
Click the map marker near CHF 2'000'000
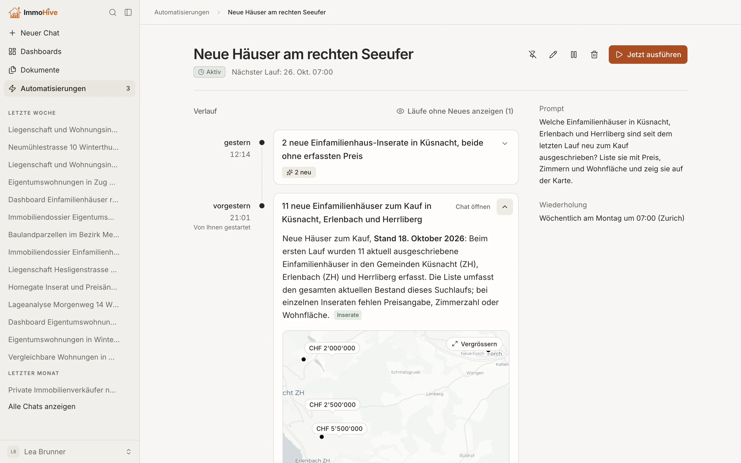[x=303, y=360]
